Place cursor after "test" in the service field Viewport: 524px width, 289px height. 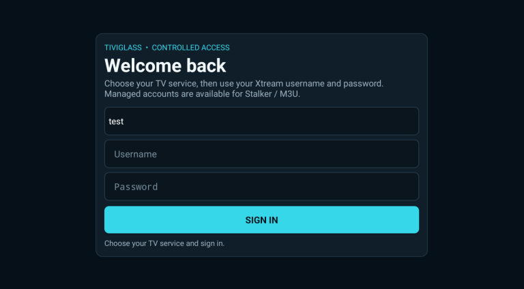124,121
